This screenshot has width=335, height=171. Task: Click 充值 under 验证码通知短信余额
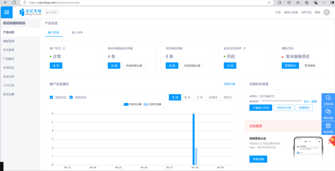tap(114, 66)
